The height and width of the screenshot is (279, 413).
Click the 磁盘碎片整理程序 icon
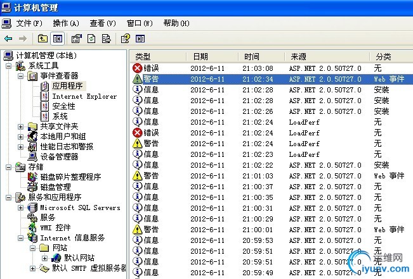pyautogui.click(x=32, y=177)
